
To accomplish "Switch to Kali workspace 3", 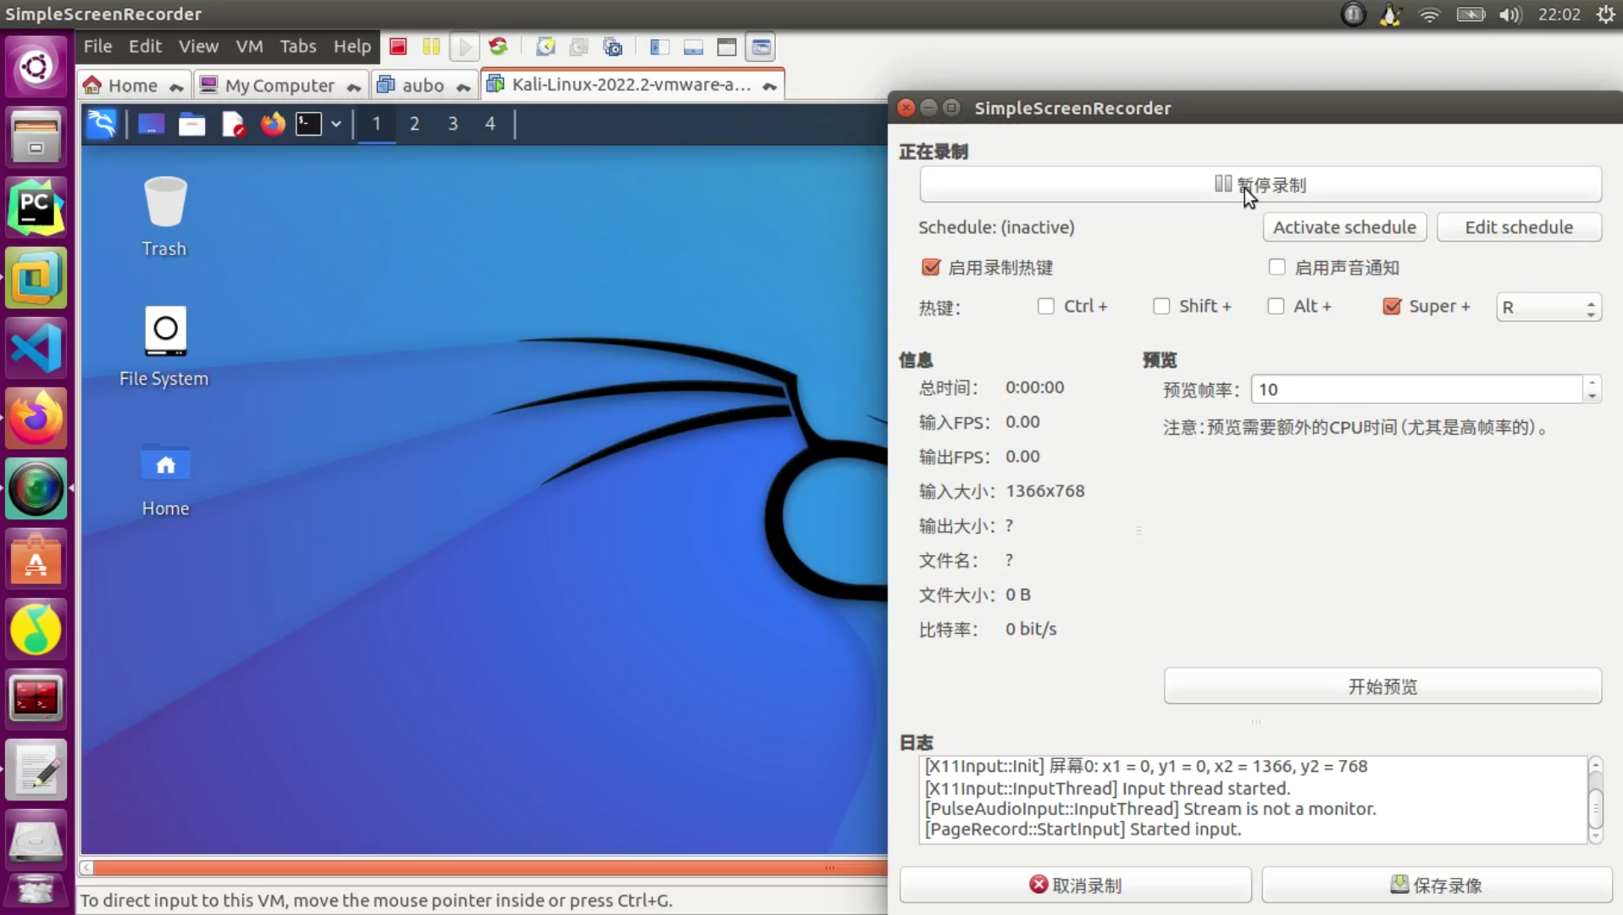I will [452, 124].
